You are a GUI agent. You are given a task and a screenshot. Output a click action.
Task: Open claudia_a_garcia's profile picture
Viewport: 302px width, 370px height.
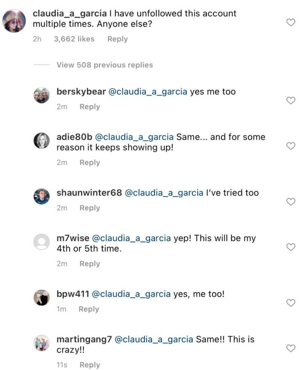coord(14,22)
